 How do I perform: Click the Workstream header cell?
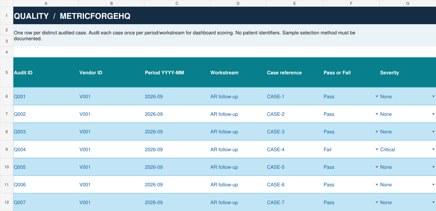click(x=238, y=73)
